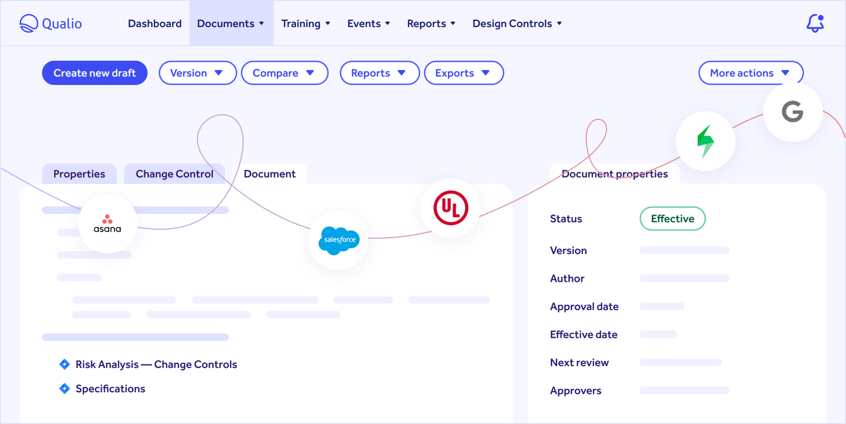Select the Properties tab
Image resolution: width=846 pixels, height=424 pixels.
79,174
